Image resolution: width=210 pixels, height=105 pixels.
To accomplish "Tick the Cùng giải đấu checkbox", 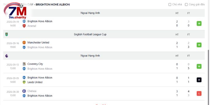I will [x=186, y=5].
